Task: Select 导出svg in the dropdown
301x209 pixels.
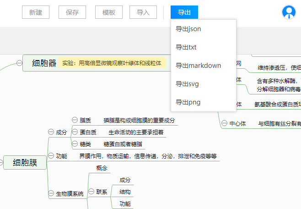Action: click(187, 84)
